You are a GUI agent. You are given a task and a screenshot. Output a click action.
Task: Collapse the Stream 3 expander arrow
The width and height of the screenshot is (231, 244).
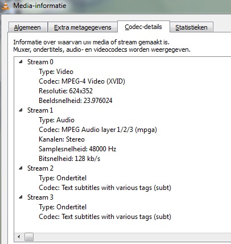[x=20, y=197]
